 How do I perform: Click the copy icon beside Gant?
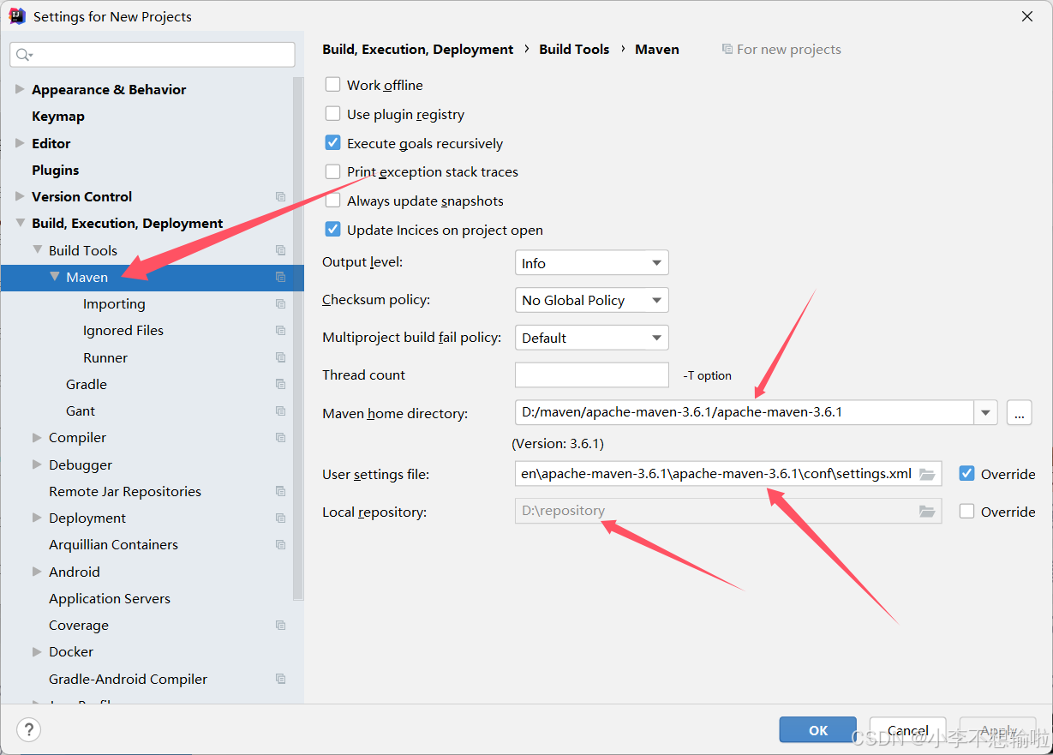click(280, 410)
